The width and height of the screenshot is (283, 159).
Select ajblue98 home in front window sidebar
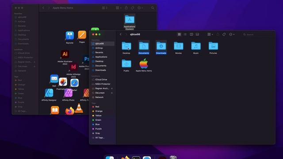[103, 44]
